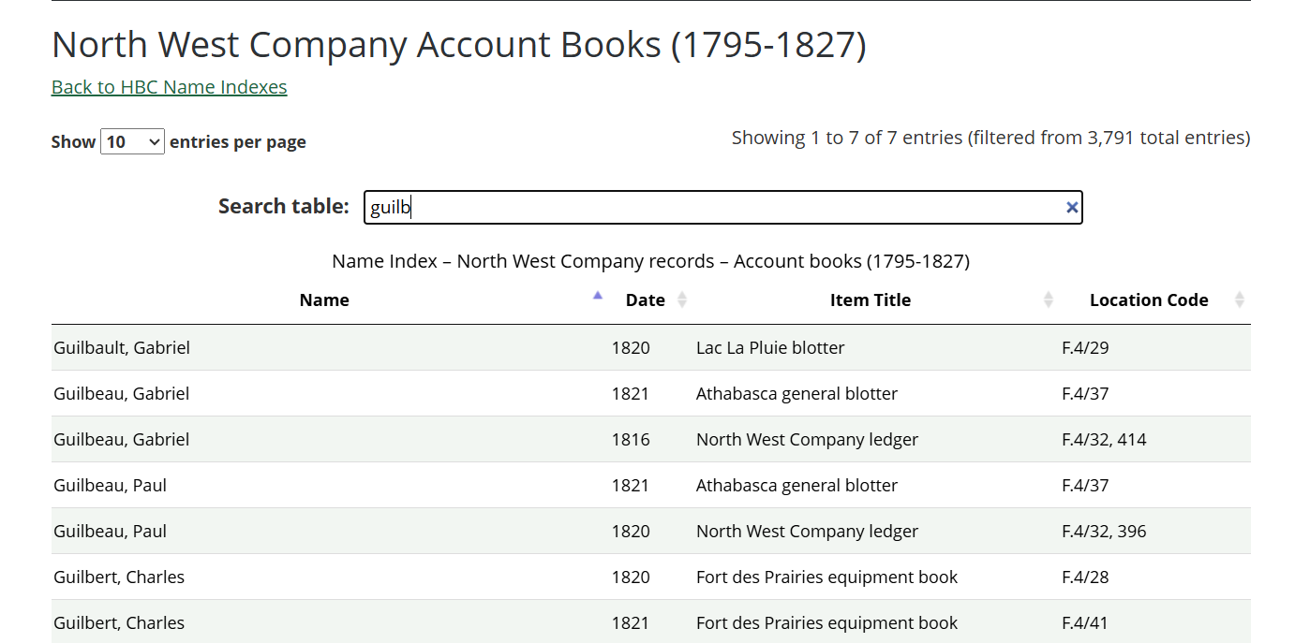Screen dimensions: 1295x643
Task: Follow the Back to HBC Name Indexes link
Action: pyautogui.click(x=169, y=86)
